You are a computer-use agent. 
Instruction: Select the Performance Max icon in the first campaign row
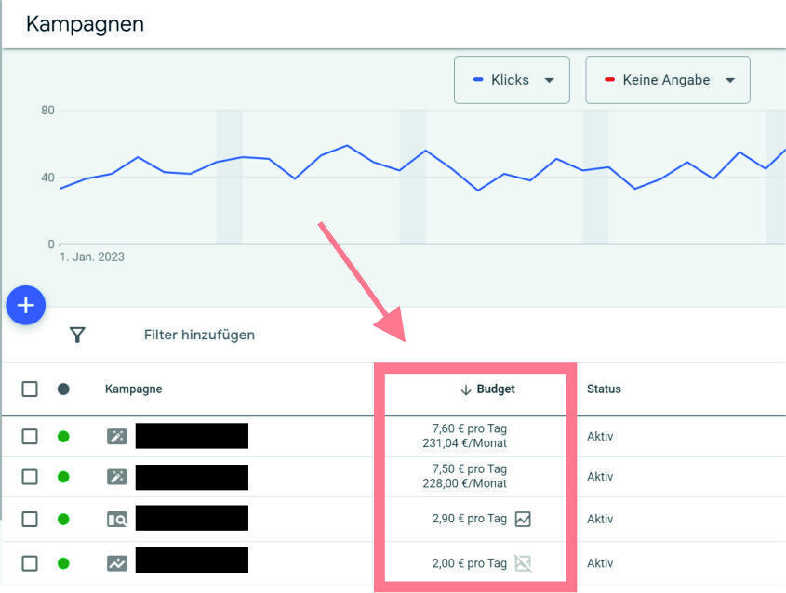click(x=116, y=435)
